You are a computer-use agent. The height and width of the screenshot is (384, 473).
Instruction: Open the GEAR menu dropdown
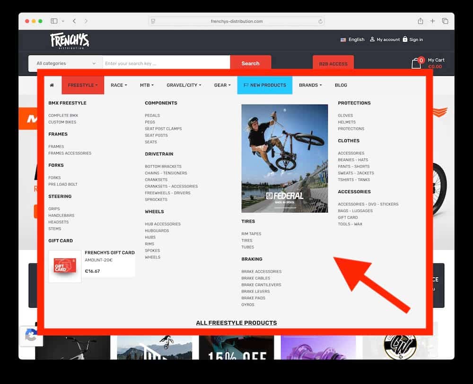[222, 85]
